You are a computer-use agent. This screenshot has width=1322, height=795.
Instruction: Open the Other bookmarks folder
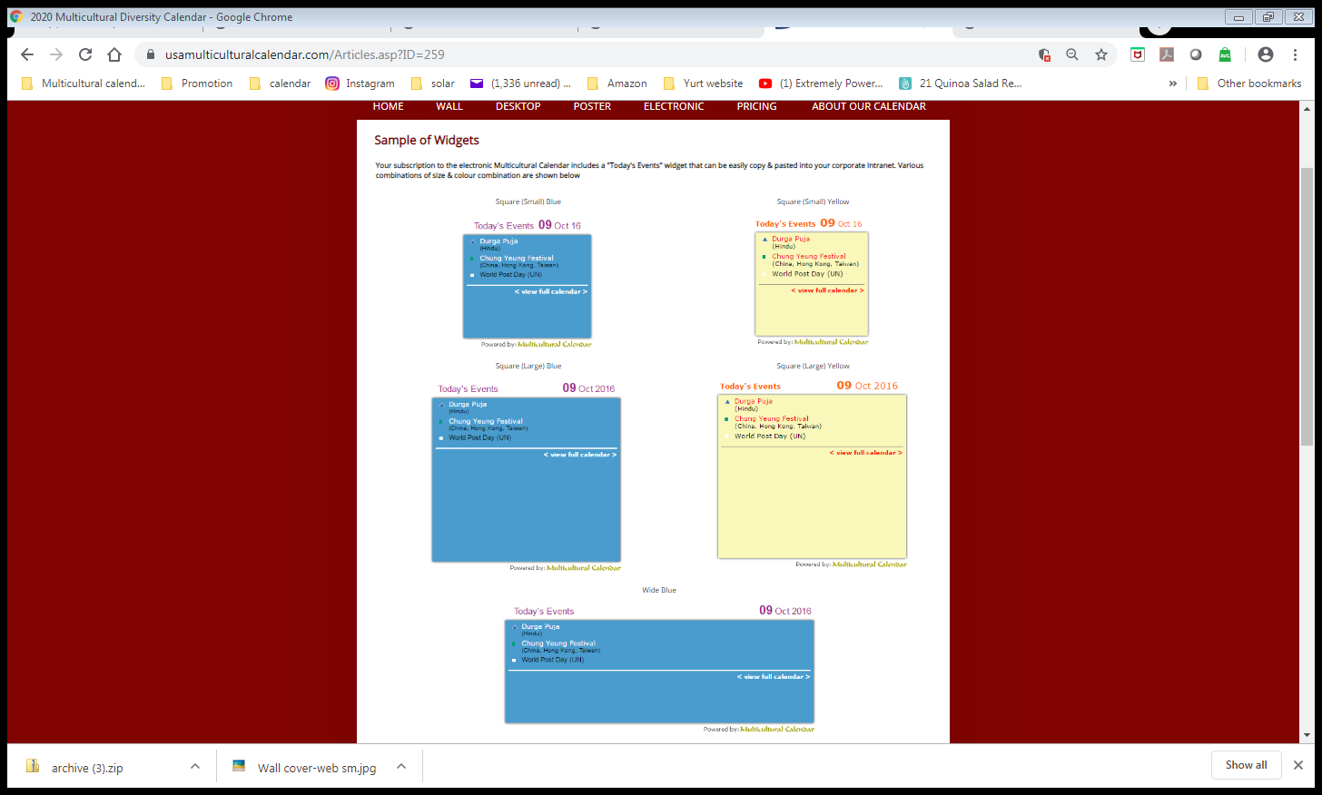[x=1249, y=83]
